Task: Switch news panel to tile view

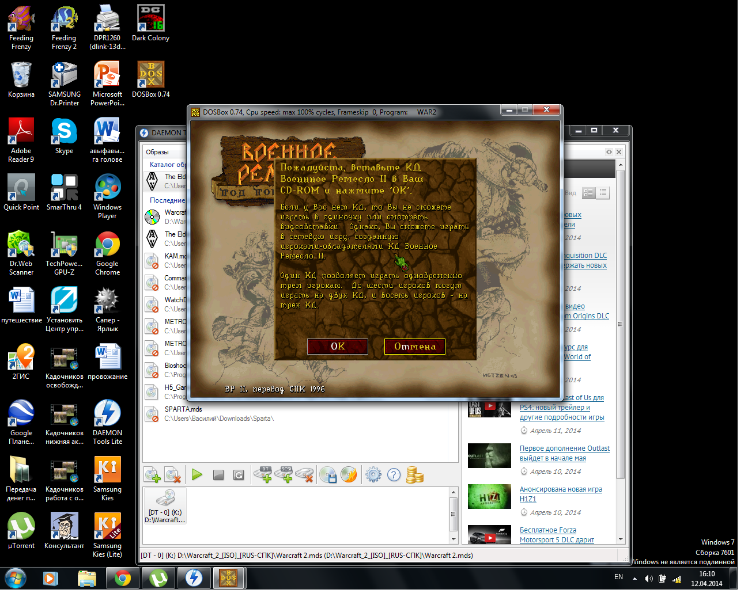Action: pos(588,193)
